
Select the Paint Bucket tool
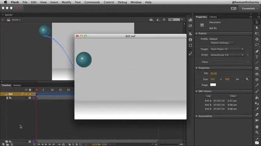(x=257, y=97)
